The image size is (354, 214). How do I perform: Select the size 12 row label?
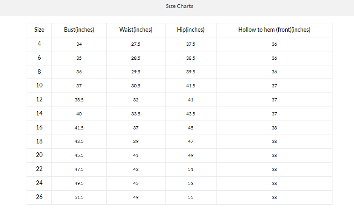pos(39,100)
